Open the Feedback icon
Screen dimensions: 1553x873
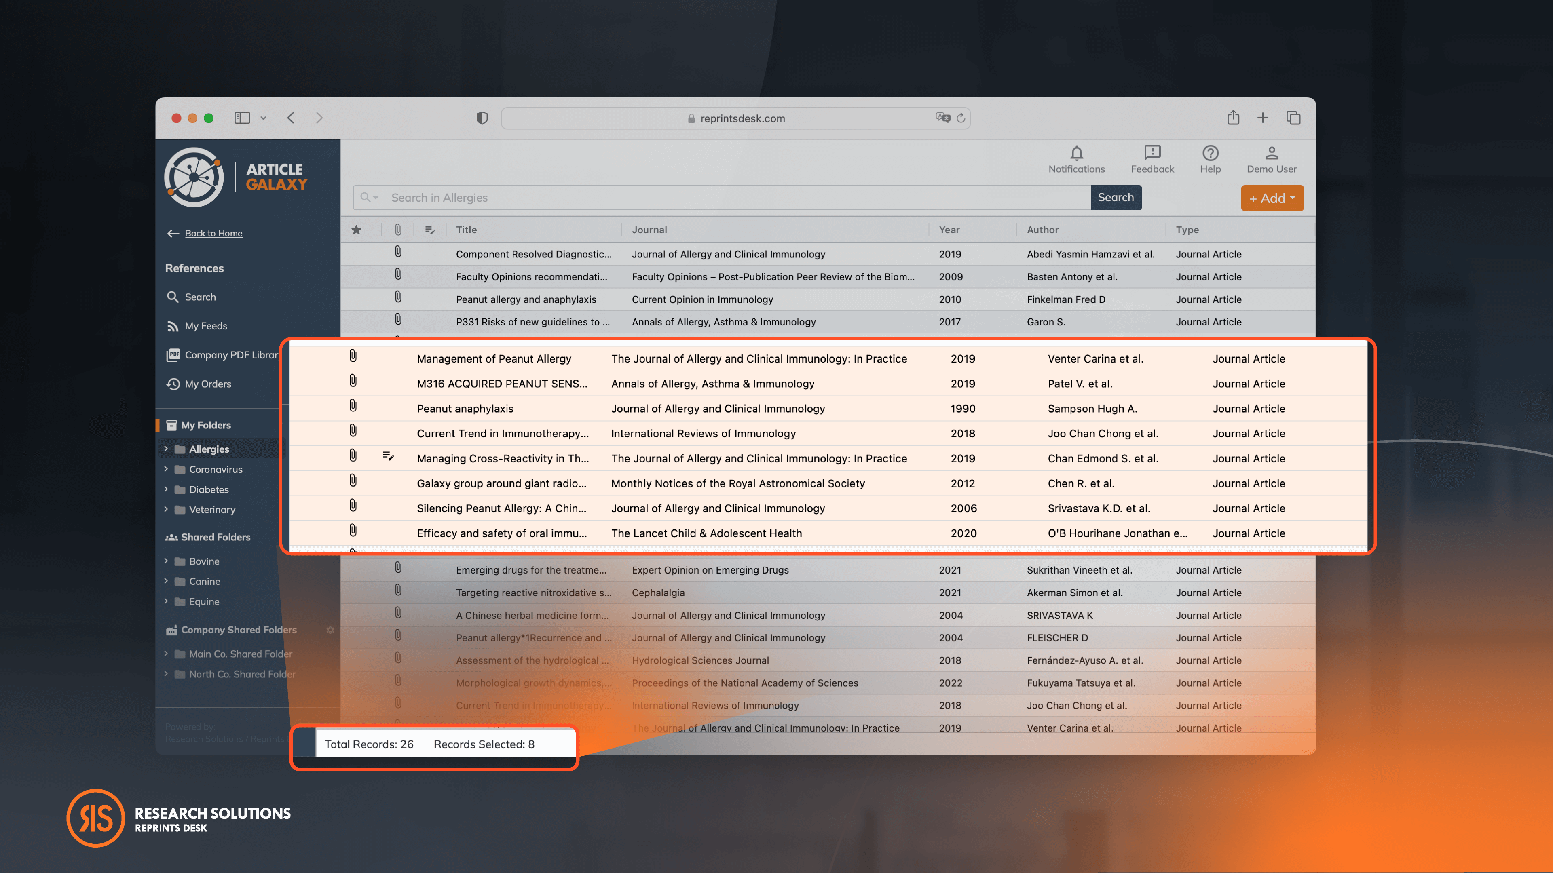tap(1152, 153)
